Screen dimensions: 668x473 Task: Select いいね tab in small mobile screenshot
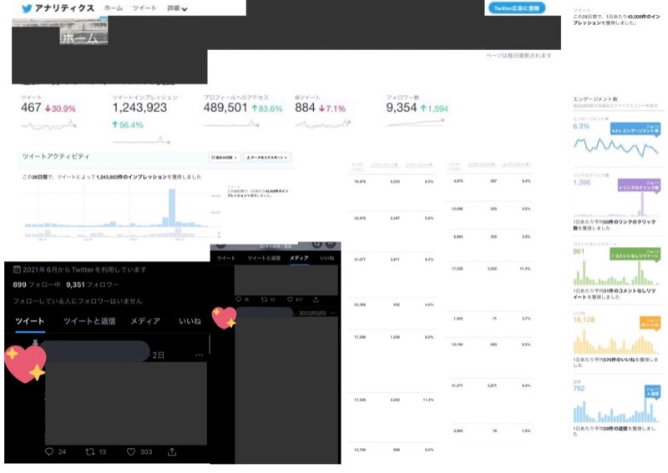point(327,258)
